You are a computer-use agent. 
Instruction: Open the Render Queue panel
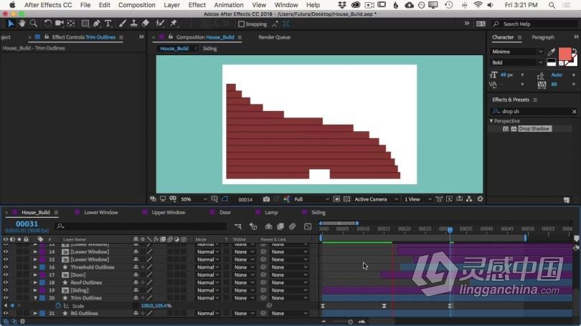pyautogui.click(x=275, y=37)
